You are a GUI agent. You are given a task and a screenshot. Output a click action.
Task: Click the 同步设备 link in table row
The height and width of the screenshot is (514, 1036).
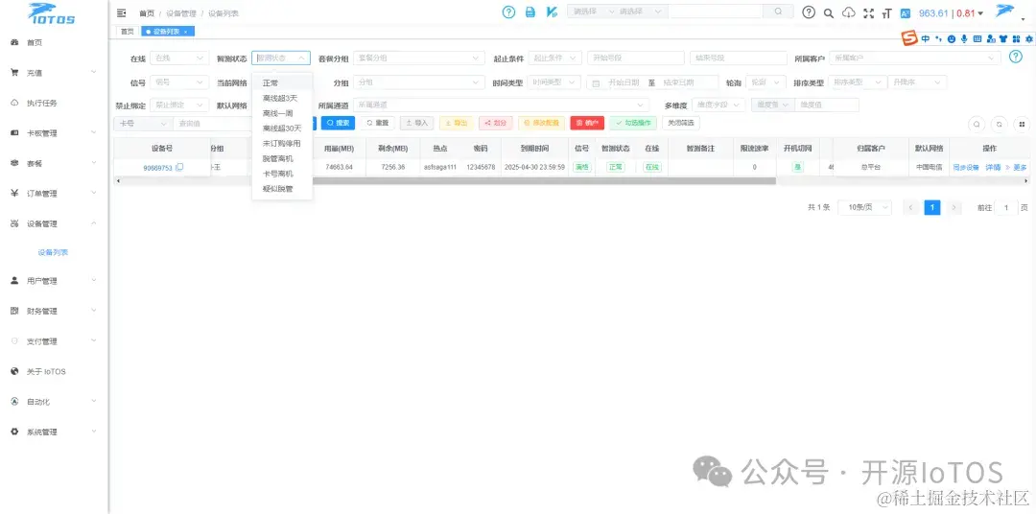(965, 168)
